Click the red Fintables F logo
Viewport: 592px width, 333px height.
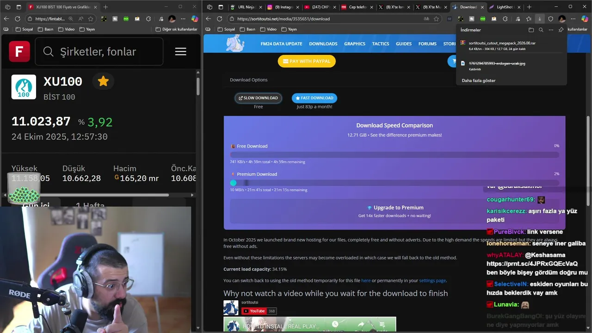[19, 51]
